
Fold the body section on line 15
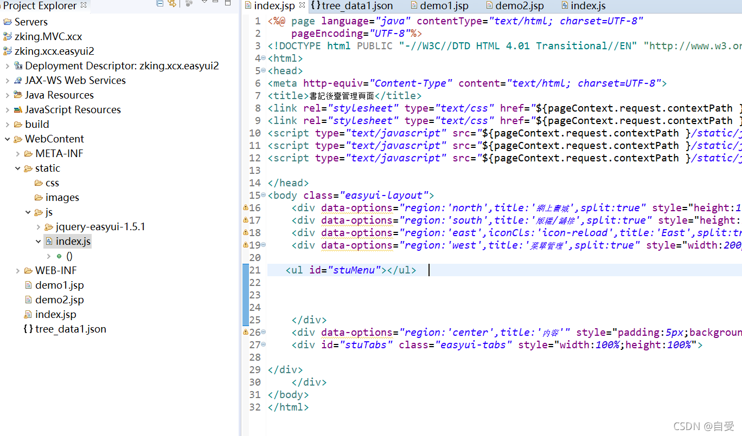(x=263, y=195)
